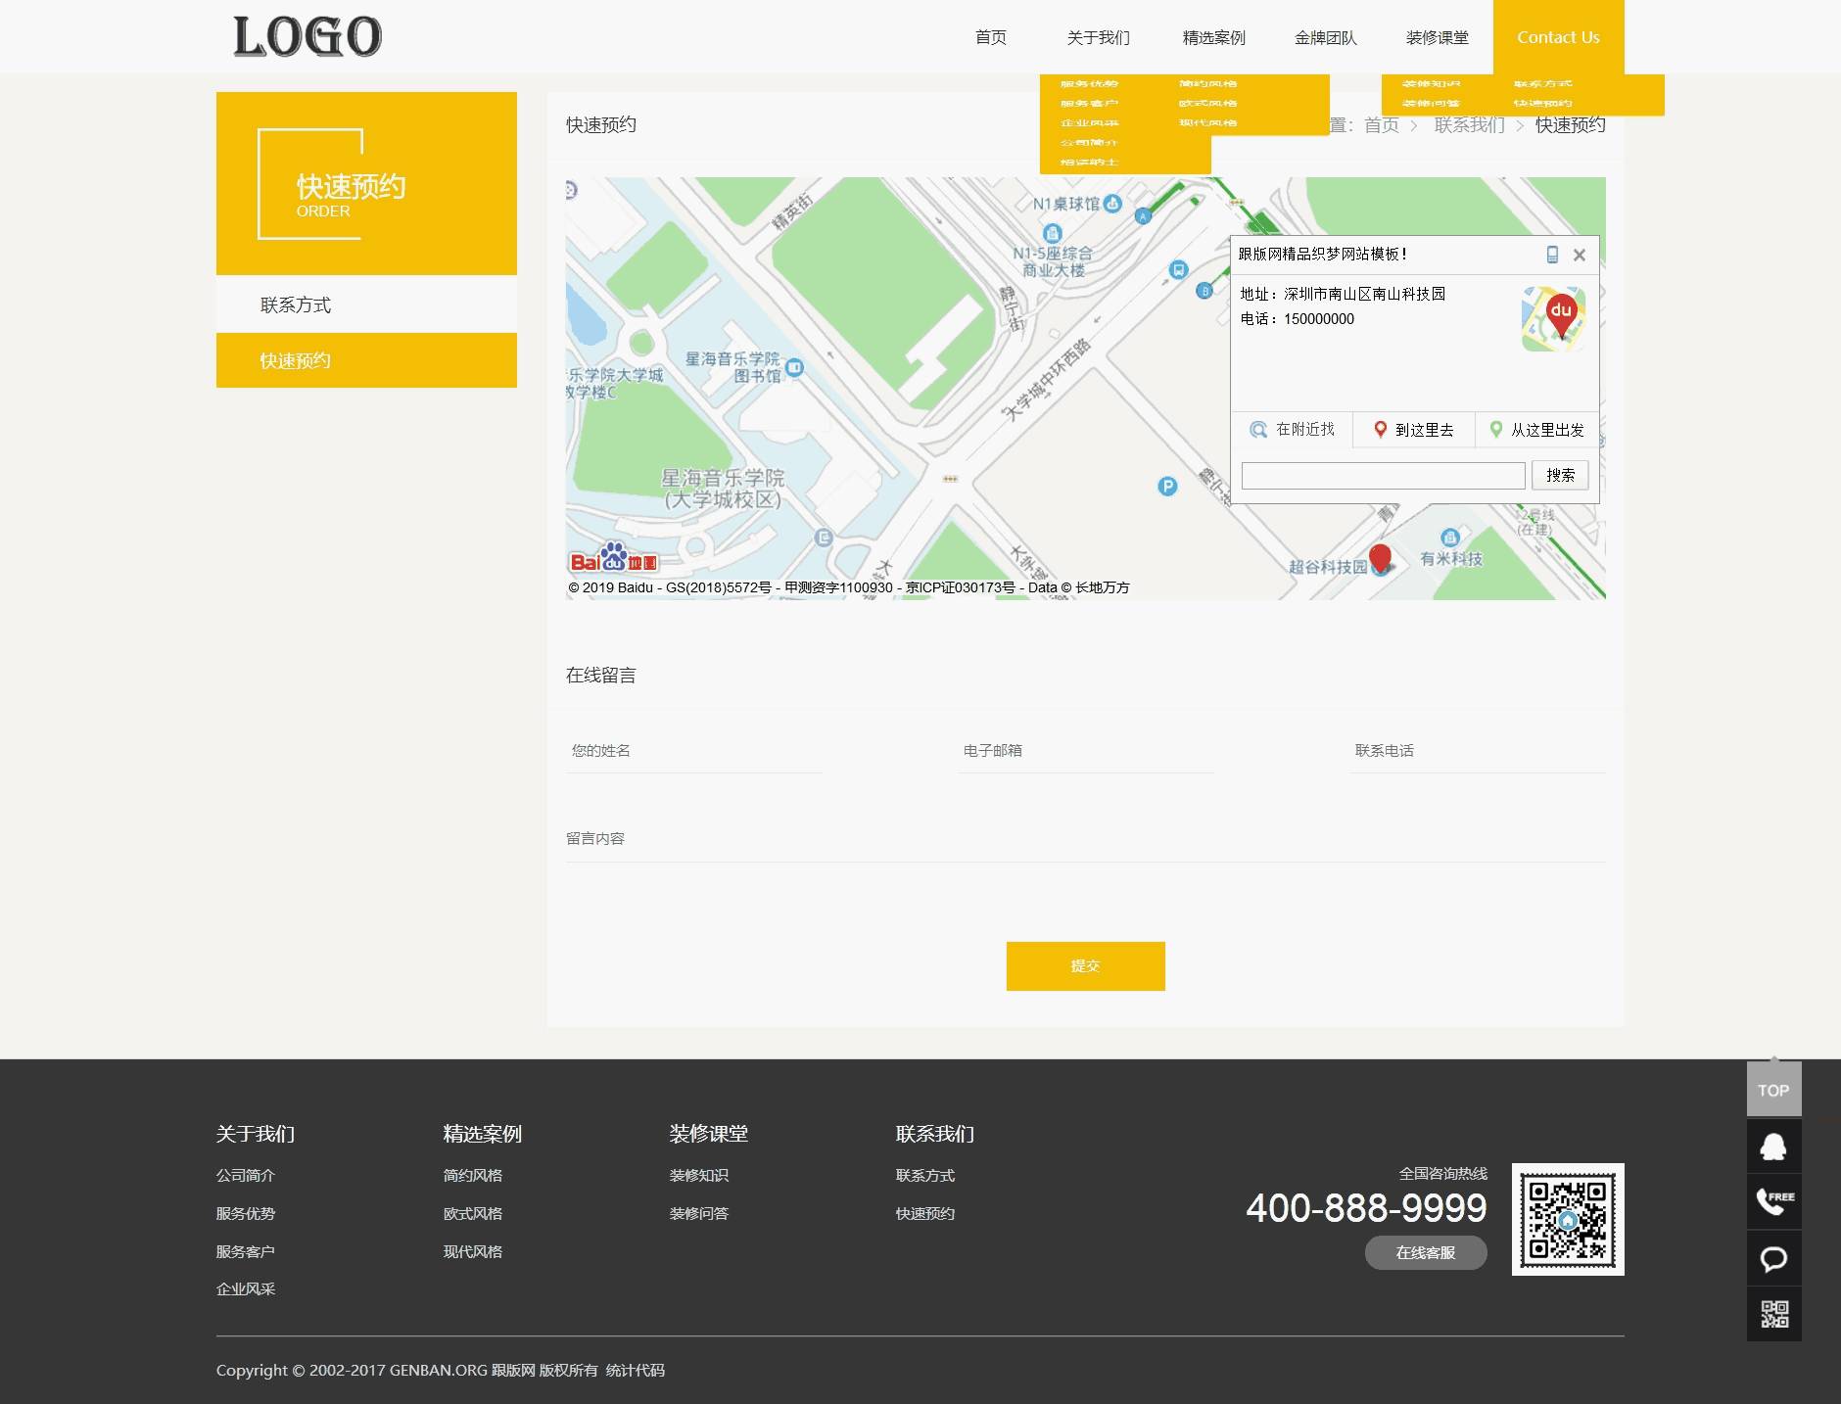
Task: Close the map info window
Action: (x=1579, y=255)
